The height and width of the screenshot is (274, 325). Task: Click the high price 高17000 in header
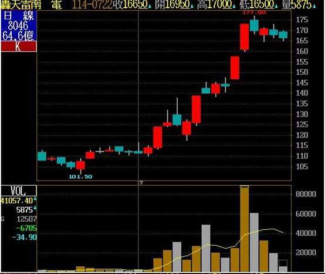pyautogui.click(x=216, y=5)
